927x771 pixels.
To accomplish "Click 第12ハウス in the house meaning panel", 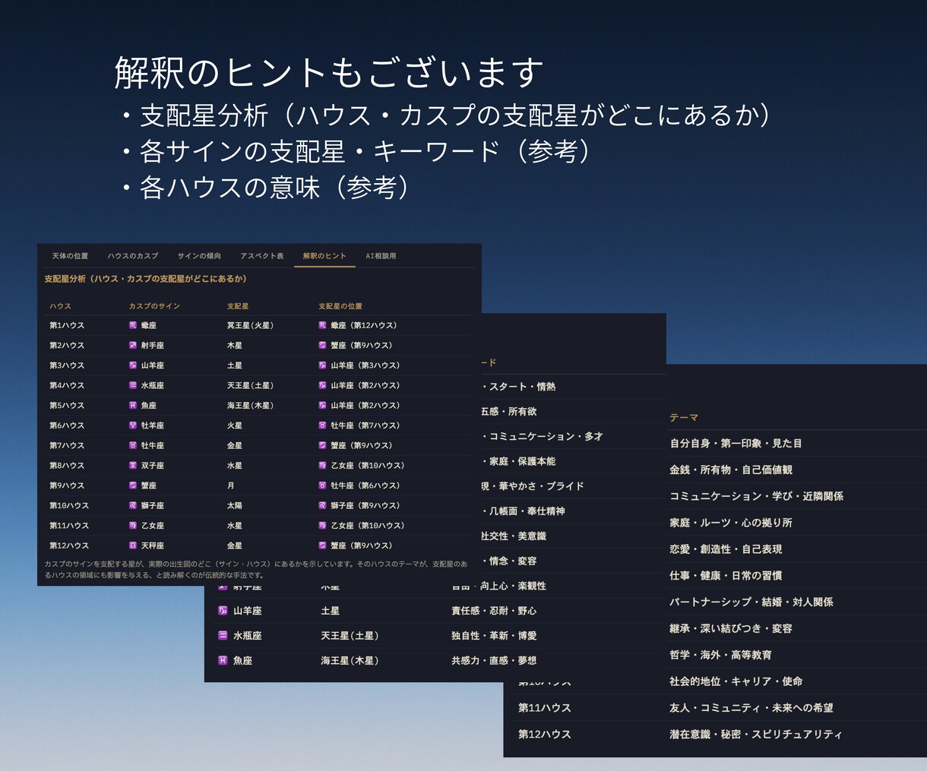I will coord(545,735).
